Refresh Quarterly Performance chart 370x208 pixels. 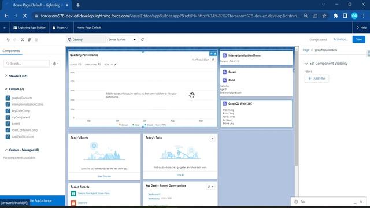pos(213,60)
